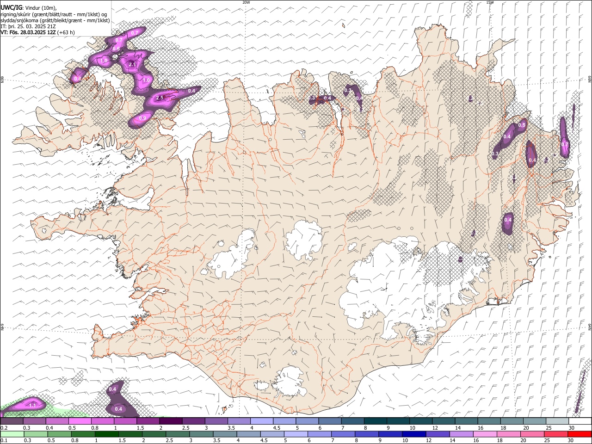Click the "2.5" precipitation value on the map
This screenshot has width=592, height=444.
point(160,98)
